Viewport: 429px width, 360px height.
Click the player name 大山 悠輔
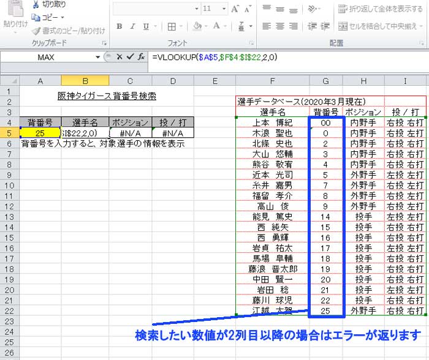point(273,154)
